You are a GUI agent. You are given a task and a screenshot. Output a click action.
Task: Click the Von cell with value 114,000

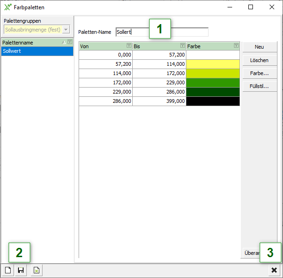coord(105,73)
